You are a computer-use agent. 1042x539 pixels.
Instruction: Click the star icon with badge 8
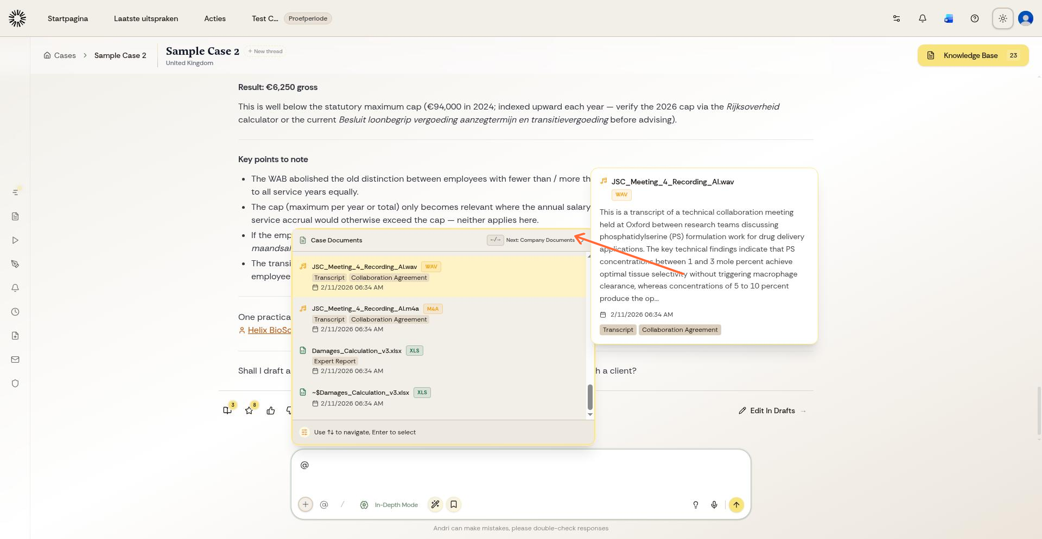pos(249,410)
